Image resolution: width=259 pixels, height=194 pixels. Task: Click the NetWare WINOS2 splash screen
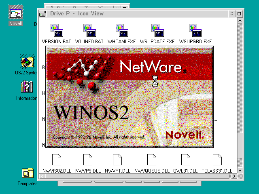pos(129,97)
